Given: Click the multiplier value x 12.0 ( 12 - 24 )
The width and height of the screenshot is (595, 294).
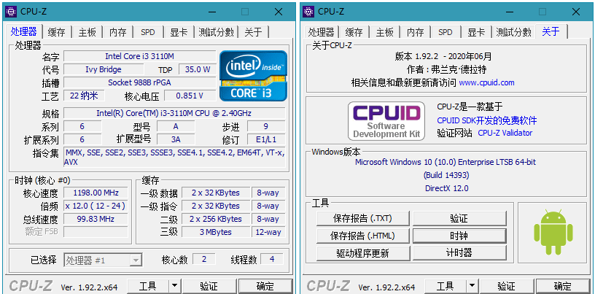Looking at the screenshot, I should [96, 206].
